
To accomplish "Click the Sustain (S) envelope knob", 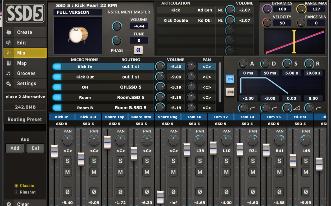I will (x=287, y=63).
